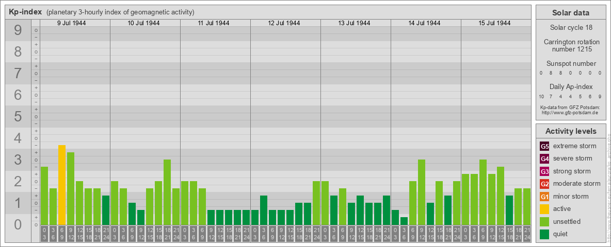611x247 pixels.
Task: Open the gfz-potsdam.de link
Action: [x=569, y=112]
